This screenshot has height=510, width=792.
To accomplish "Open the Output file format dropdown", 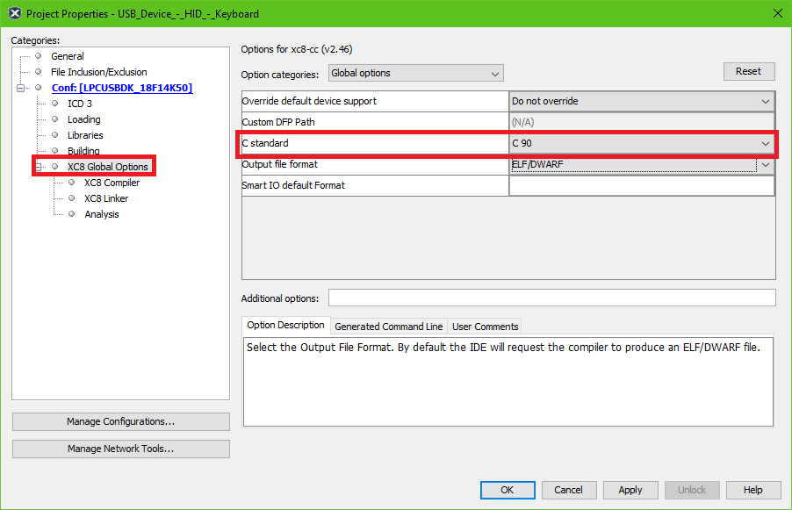I will point(641,165).
